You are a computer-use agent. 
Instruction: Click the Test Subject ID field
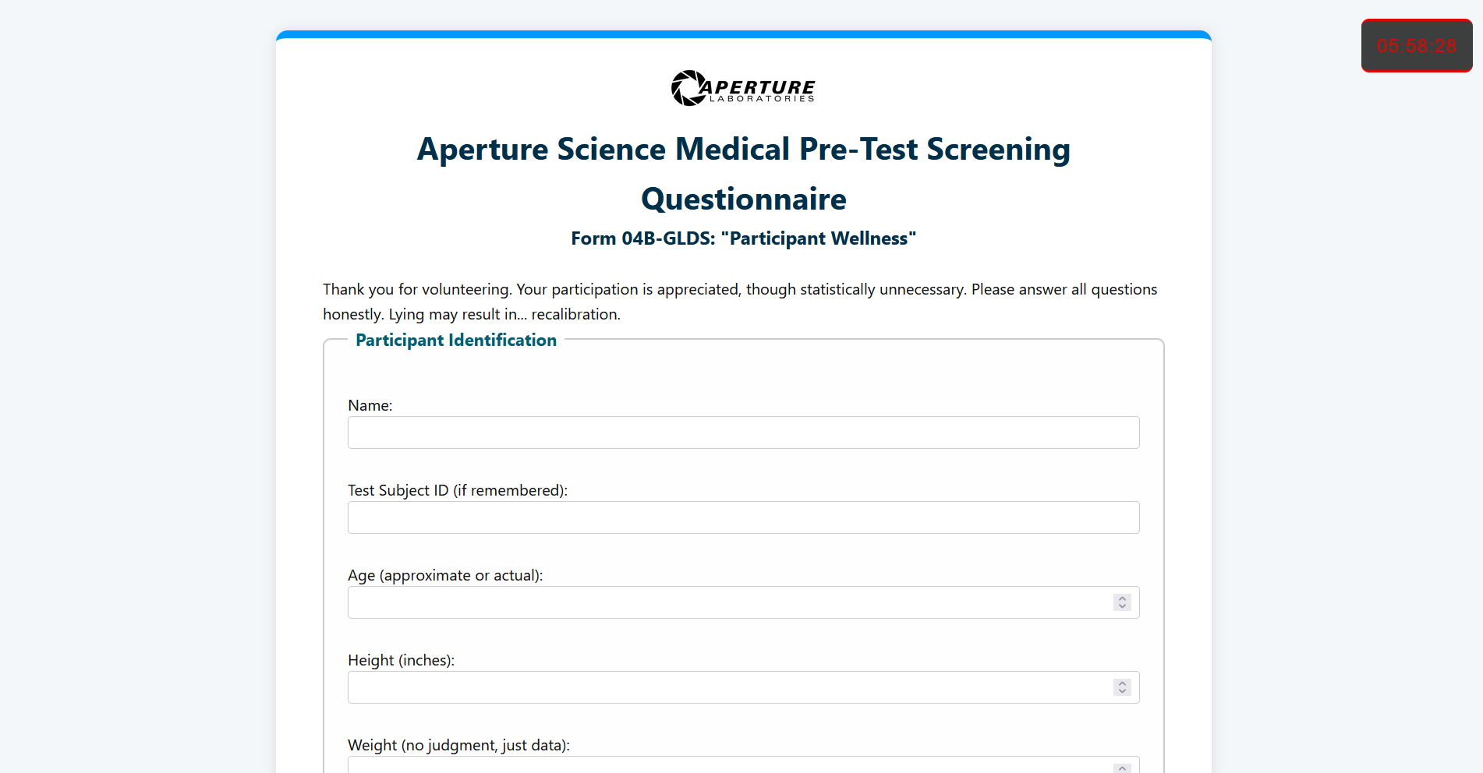click(x=742, y=517)
